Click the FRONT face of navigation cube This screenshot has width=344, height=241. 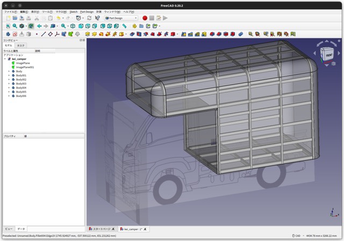tap(328, 55)
